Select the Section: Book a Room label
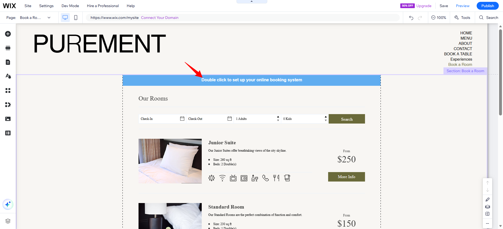Image resolution: width=503 pixels, height=229 pixels. (x=465, y=71)
